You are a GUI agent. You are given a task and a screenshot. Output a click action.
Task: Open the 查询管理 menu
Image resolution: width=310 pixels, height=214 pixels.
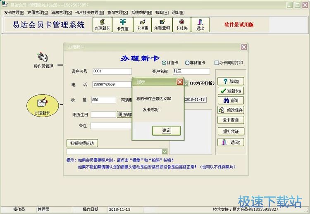click(117, 12)
